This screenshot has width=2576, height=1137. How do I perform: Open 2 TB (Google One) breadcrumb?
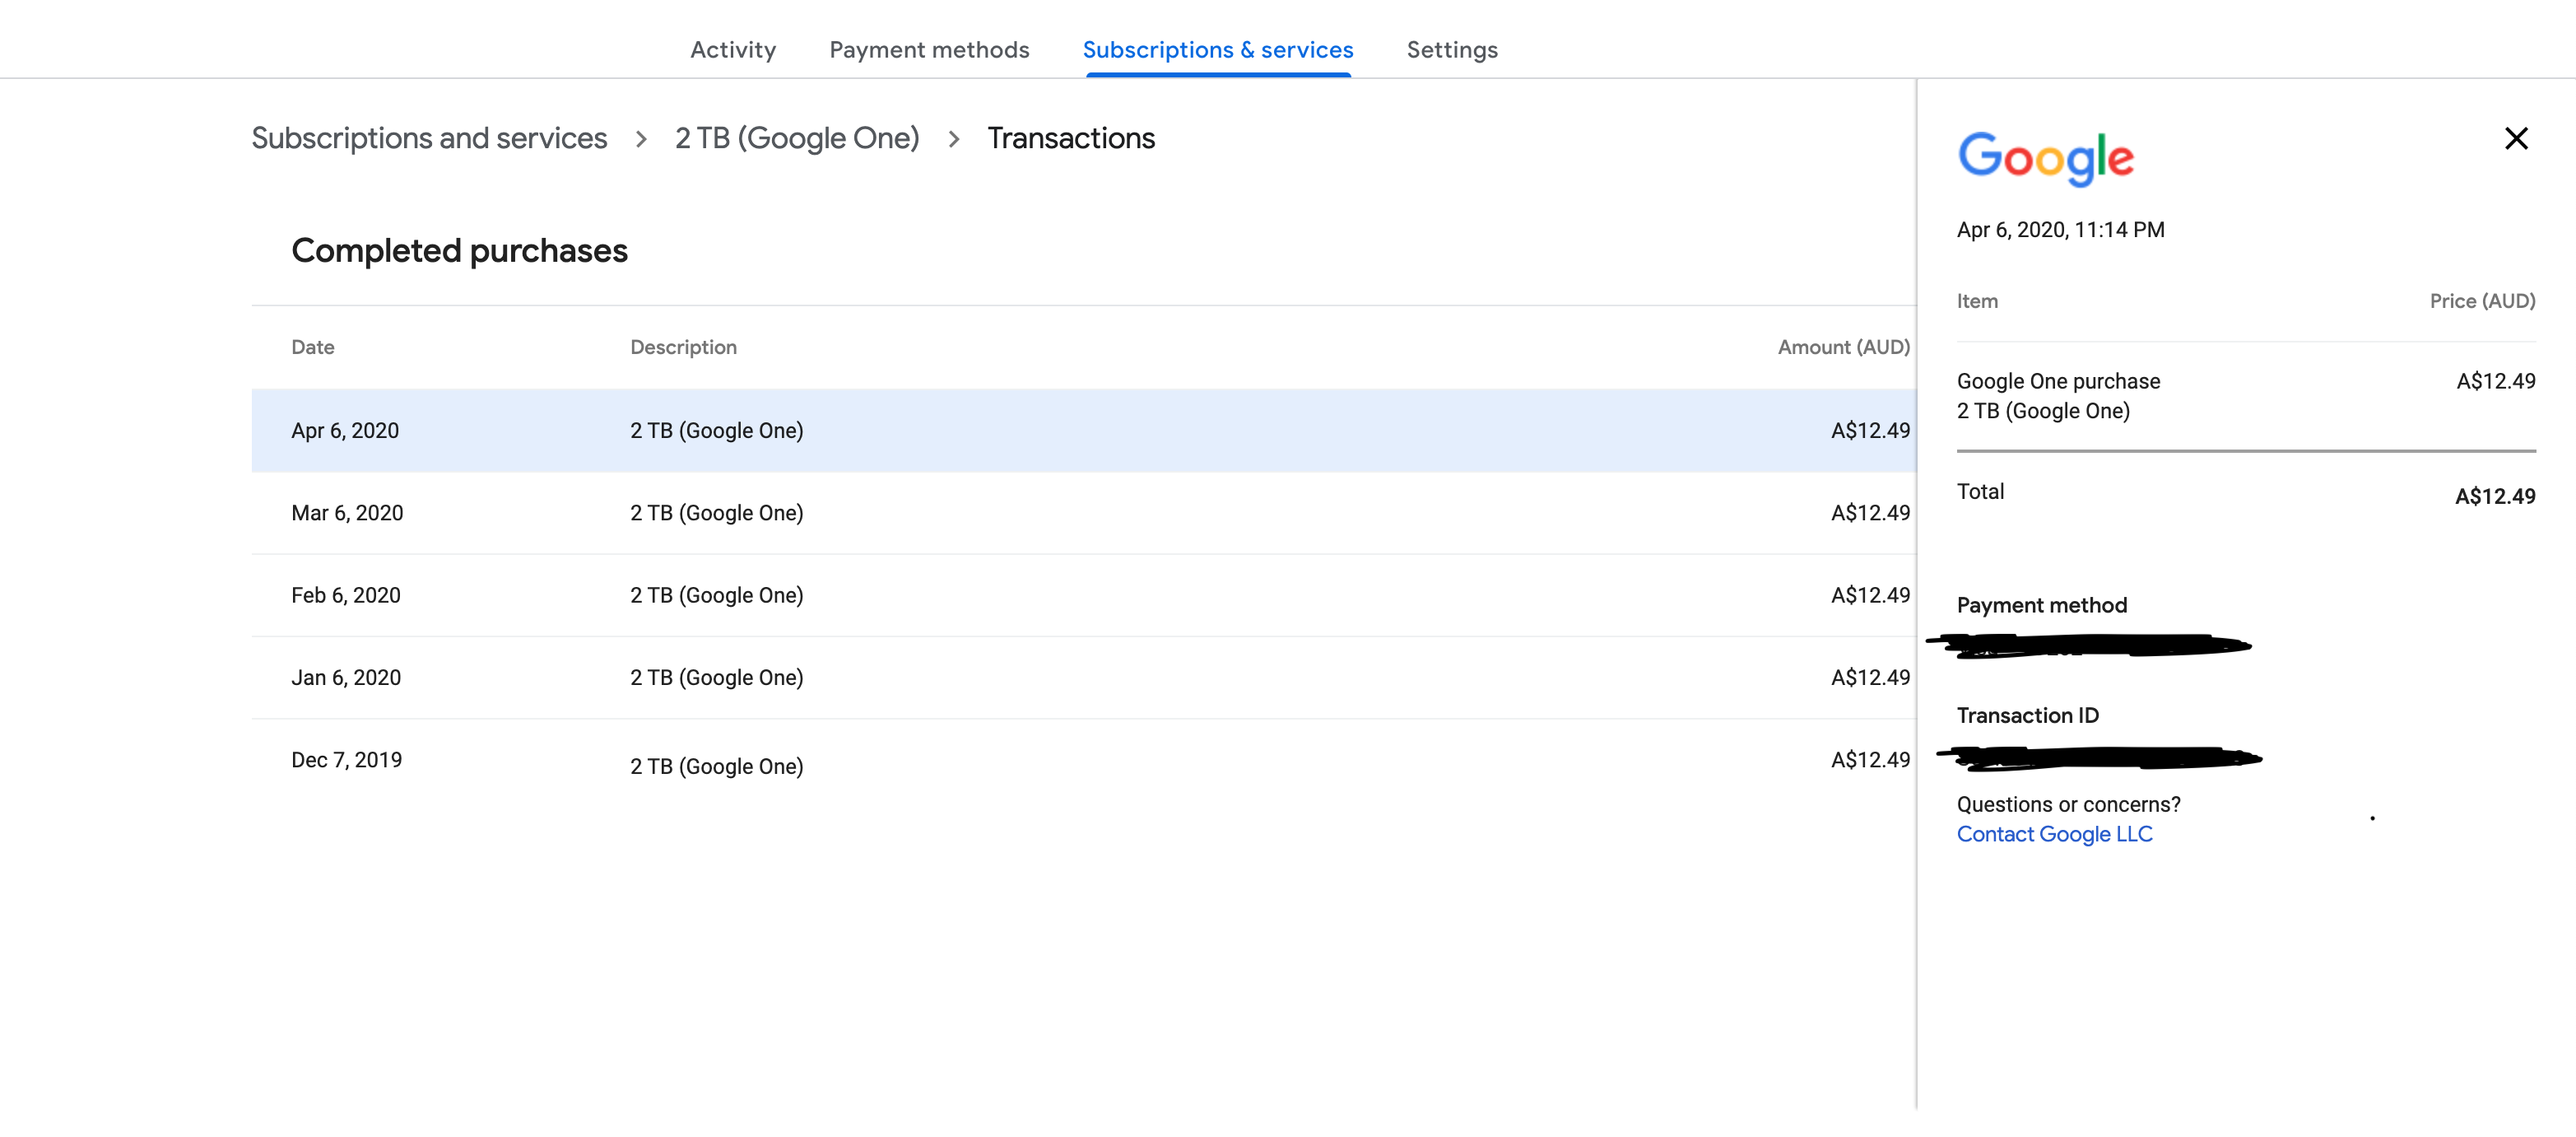pos(797,138)
